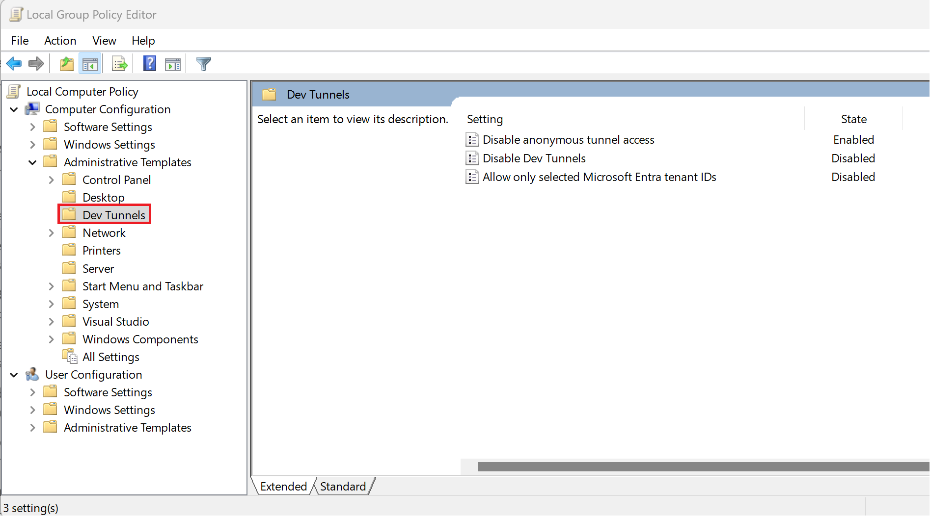Open Filter Options using funnel icon
Image resolution: width=930 pixels, height=516 pixels.
(203, 63)
